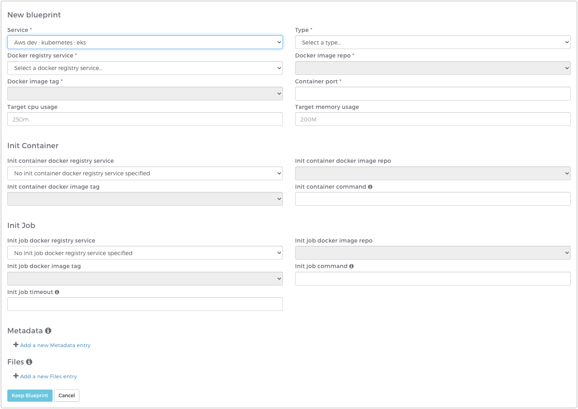The image size is (578, 409).
Task: Focus the Init job timeout field
Action: [145, 305]
